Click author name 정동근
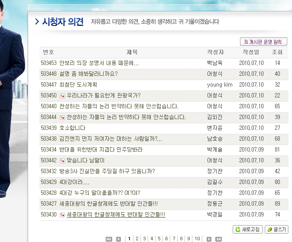 [x=215, y=203]
